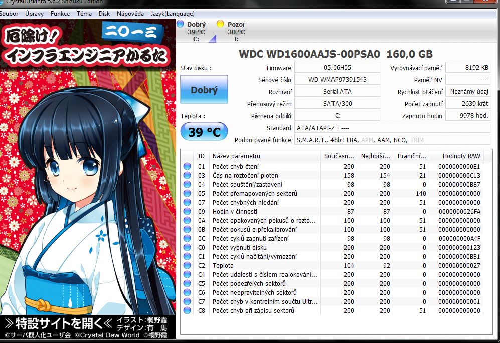Click the status circle for row C8
The width and height of the screenshot is (500, 343).
187,310
